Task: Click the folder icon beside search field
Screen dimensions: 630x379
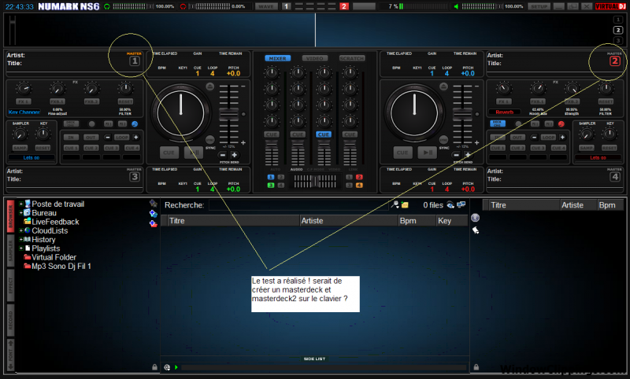Action: point(405,205)
